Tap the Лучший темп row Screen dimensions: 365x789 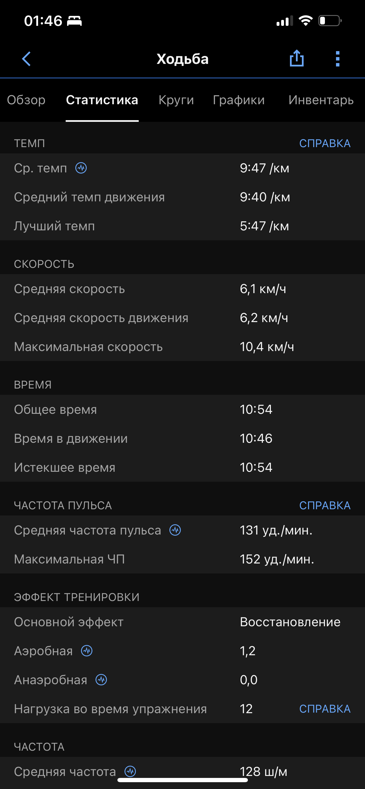click(x=182, y=226)
